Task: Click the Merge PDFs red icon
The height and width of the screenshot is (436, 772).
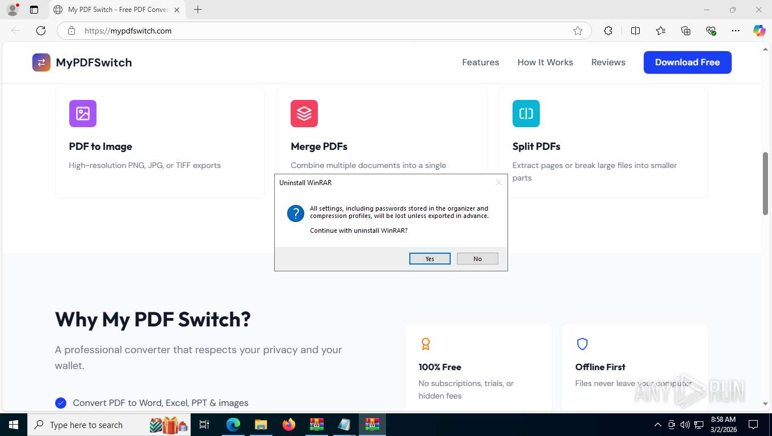Action: [304, 114]
